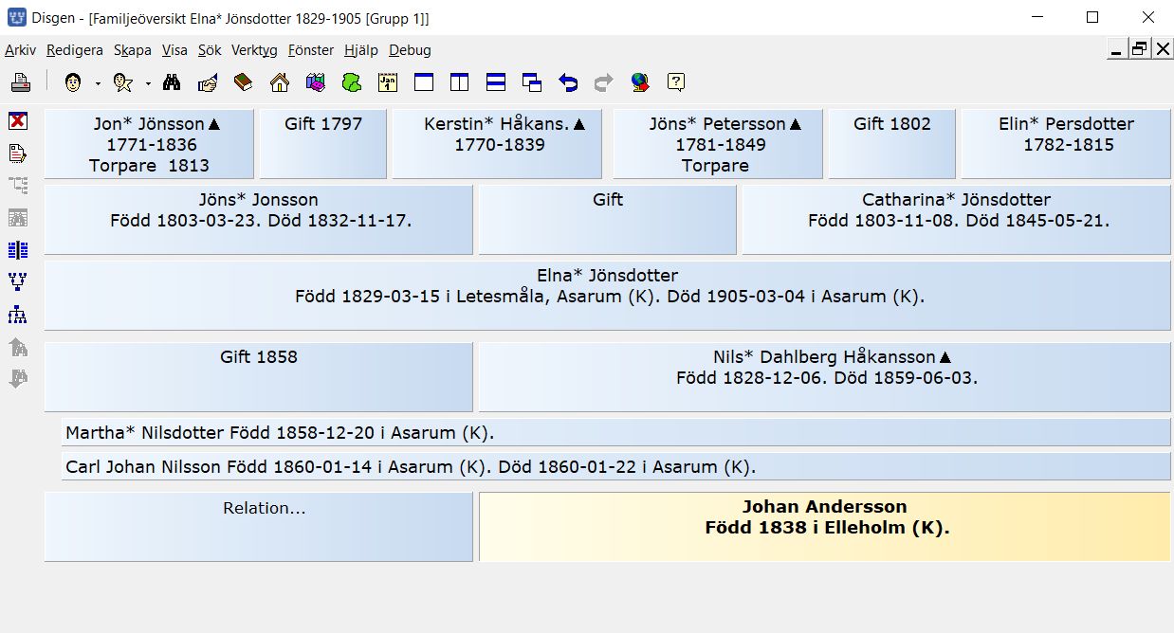Image resolution: width=1174 pixels, height=633 pixels.
Task: Click the Gift 1797 marriage box
Action: (323, 144)
